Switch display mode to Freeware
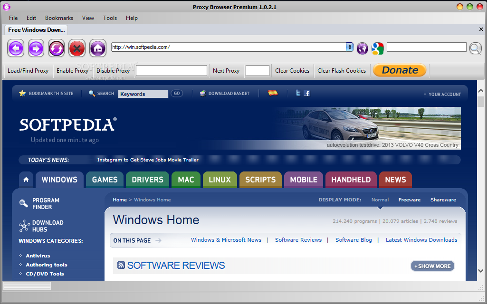 pos(410,199)
